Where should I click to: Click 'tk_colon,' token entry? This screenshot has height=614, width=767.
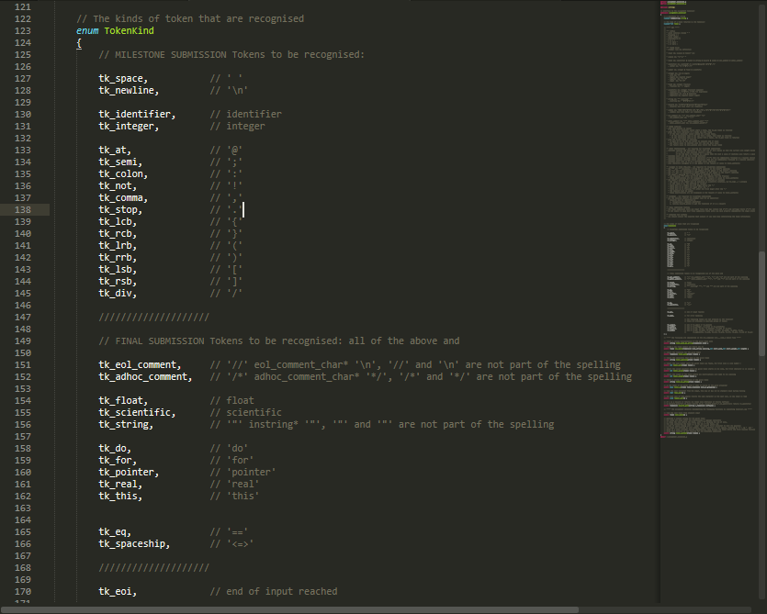pos(123,174)
